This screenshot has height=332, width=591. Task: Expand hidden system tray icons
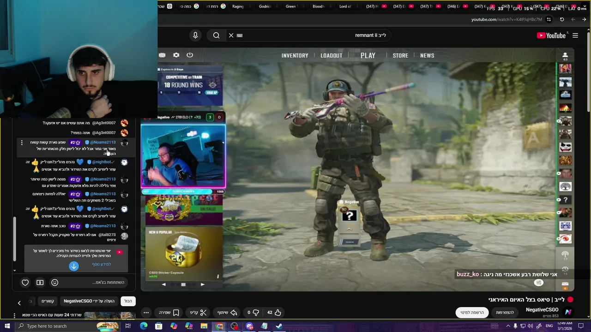click(508, 326)
